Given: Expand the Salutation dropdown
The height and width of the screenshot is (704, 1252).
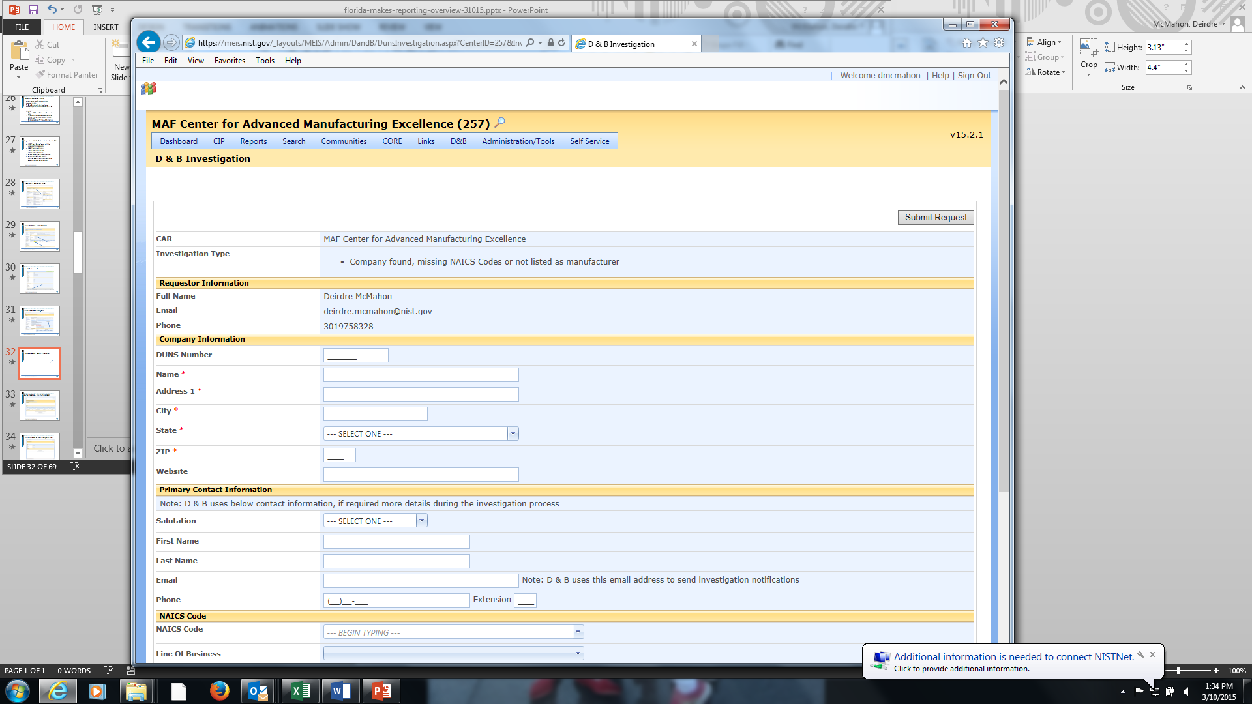Looking at the screenshot, I should [x=421, y=521].
